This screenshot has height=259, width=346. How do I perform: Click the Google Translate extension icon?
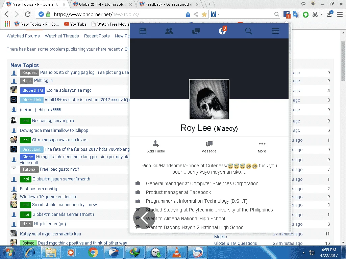click(296, 15)
